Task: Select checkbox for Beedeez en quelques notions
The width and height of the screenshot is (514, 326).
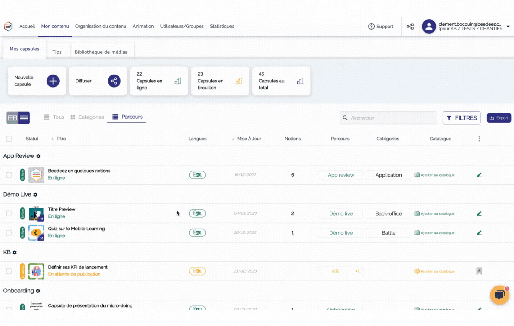Action: pyautogui.click(x=9, y=175)
